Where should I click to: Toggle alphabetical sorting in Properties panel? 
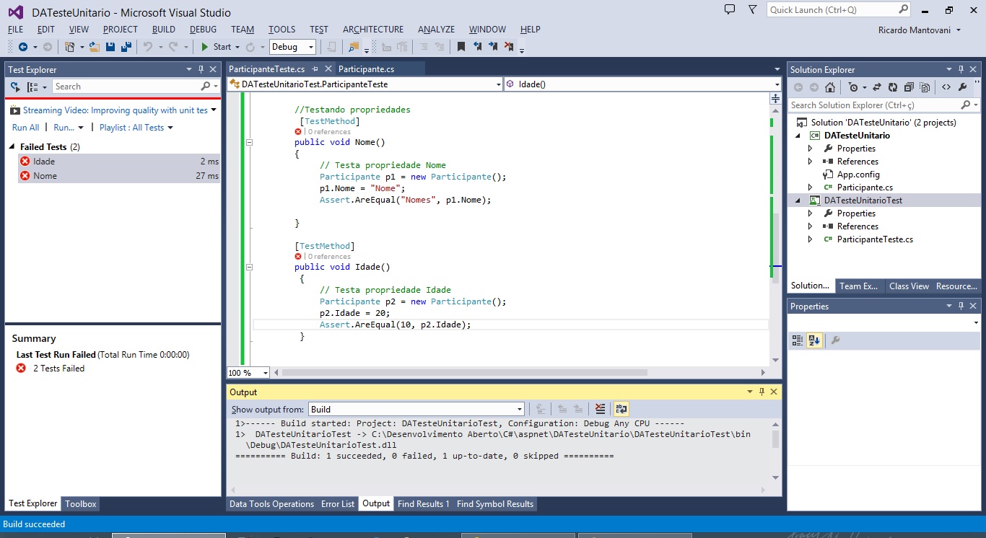814,340
